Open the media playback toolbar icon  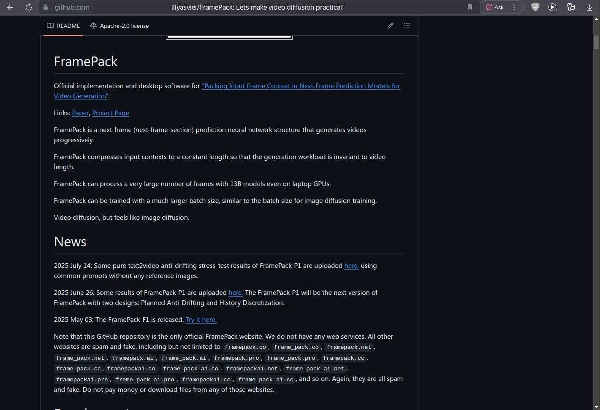(553, 7)
